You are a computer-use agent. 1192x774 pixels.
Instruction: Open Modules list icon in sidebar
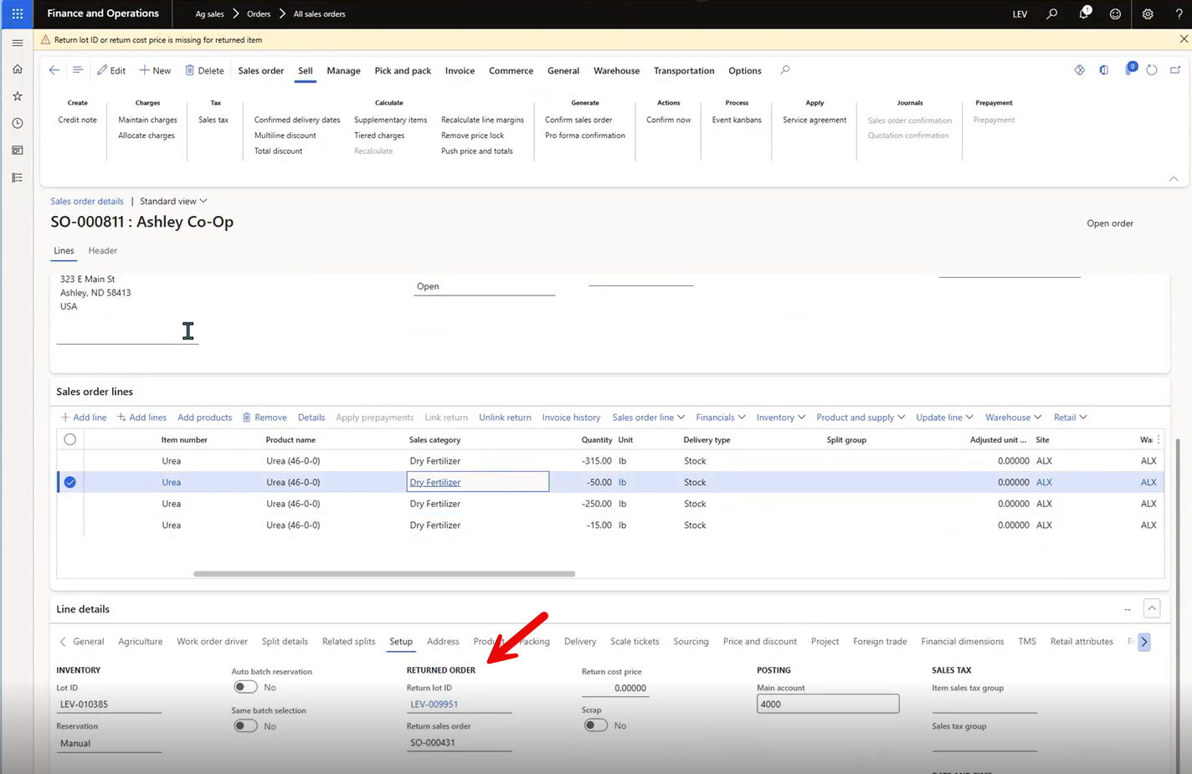(17, 177)
